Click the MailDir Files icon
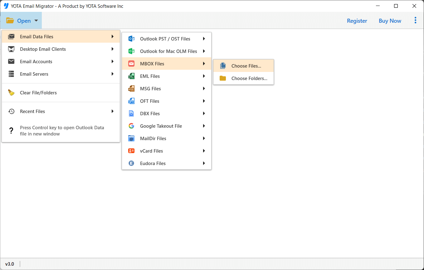This screenshot has height=270, width=424. [x=131, y=138]
